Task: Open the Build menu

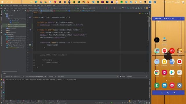Action: pyautogui.click(x=35, y=5)
